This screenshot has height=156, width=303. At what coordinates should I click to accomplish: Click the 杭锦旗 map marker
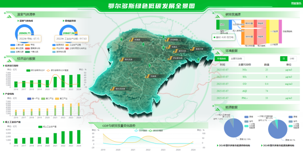click(x=136, y=39)
